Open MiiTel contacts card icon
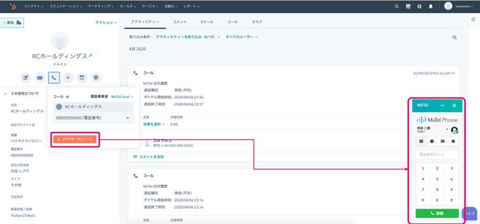The image size is (480, 224). coord(443,141)
